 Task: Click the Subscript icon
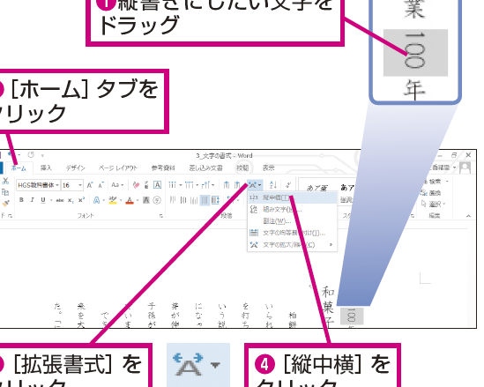(x=71, y=200)
